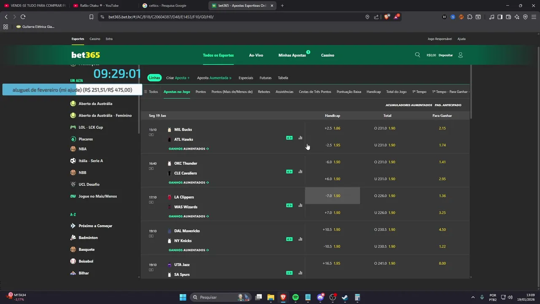Select the Ao-Vivo header tab
The height and width of the screenshot is (304, 540).
[x=256, y=55]
